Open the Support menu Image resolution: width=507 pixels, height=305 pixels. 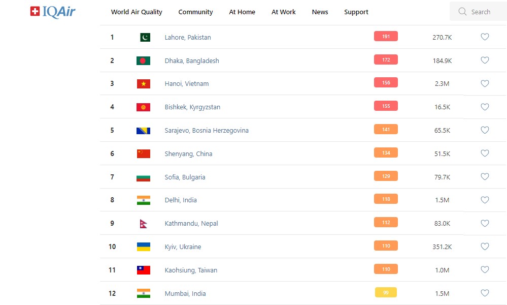click(x=356, y=12)
